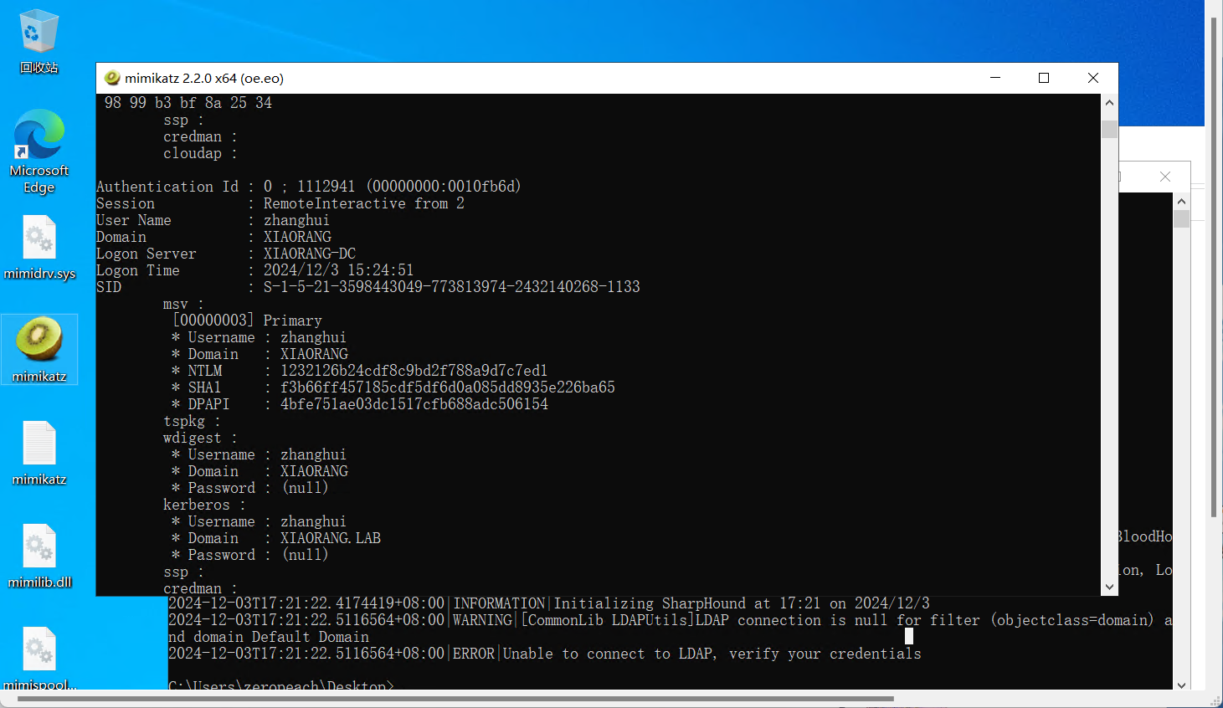
Task: Select the mimikatz kiwi application icon
Action: click(39, 349)
